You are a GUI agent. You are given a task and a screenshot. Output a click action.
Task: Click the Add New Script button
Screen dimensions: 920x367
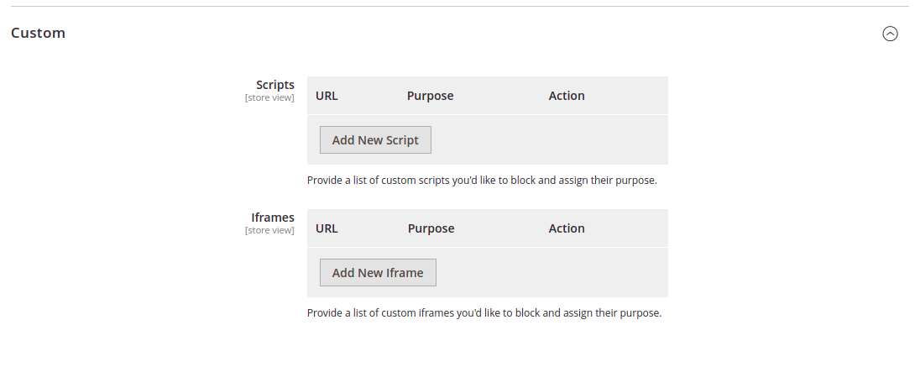coord(375,140)
